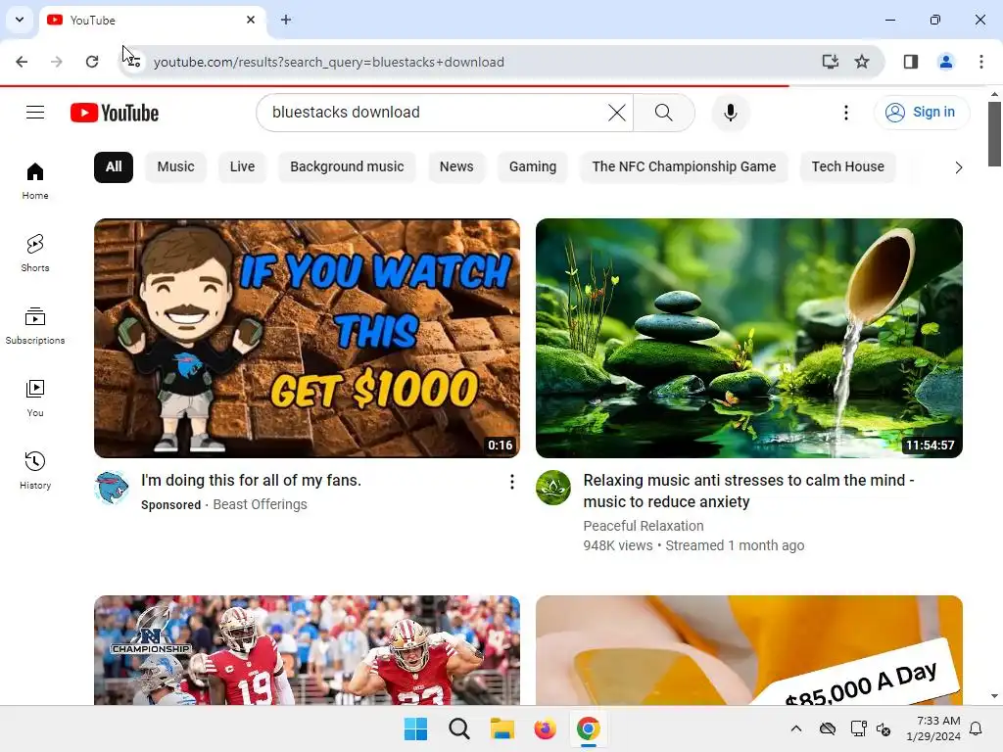The image size is (1003, 752).
Task: View site information icon in address bar
Action: (133, 62)
